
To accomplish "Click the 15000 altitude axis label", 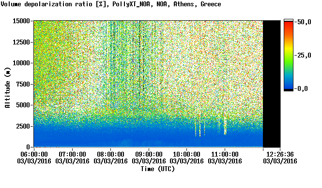I will (21, 21).
